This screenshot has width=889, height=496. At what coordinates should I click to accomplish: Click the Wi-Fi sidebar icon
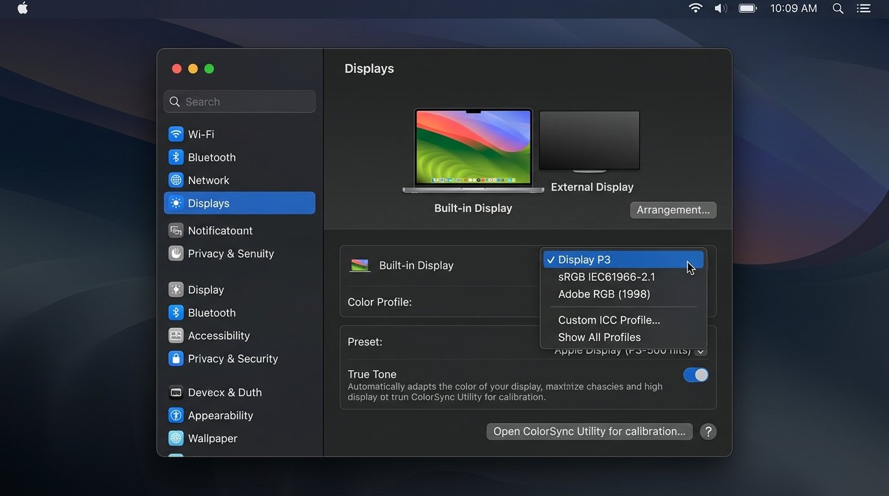click(176, 134)
